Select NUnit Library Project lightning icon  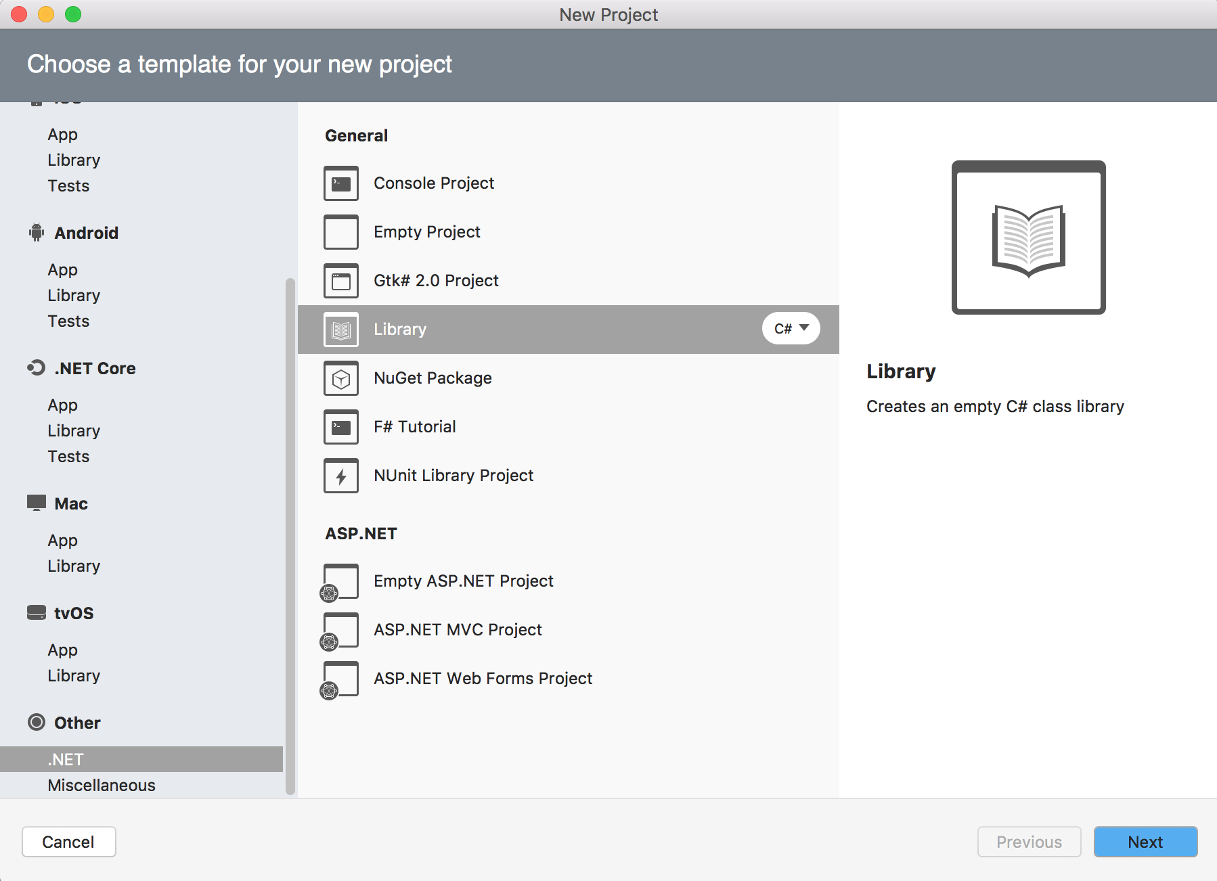[x=341, y=476]
